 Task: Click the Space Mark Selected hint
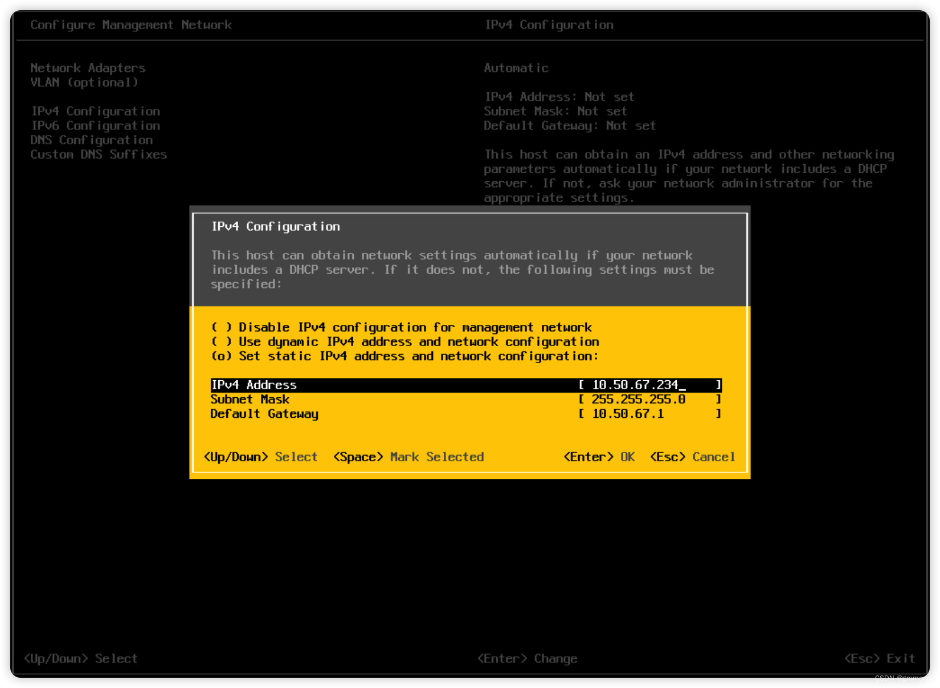click(x=409, y=457)
